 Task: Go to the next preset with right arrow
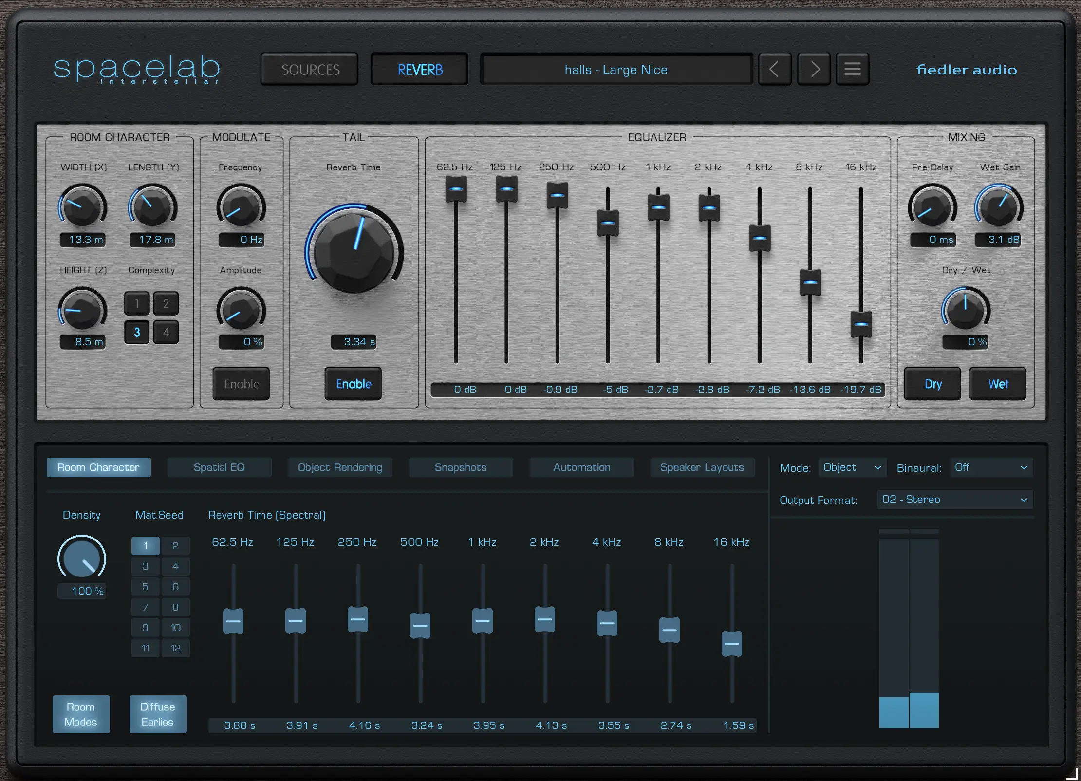pyautogui.click(x=814, y=69)
